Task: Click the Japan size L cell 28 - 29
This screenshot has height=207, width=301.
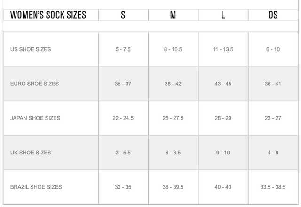Action: 223,118
